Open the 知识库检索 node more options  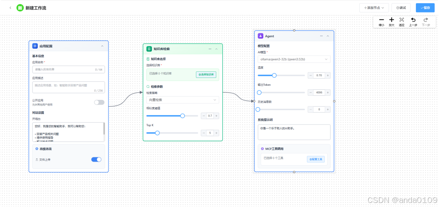pyautogui.click(x=210, y=49)
